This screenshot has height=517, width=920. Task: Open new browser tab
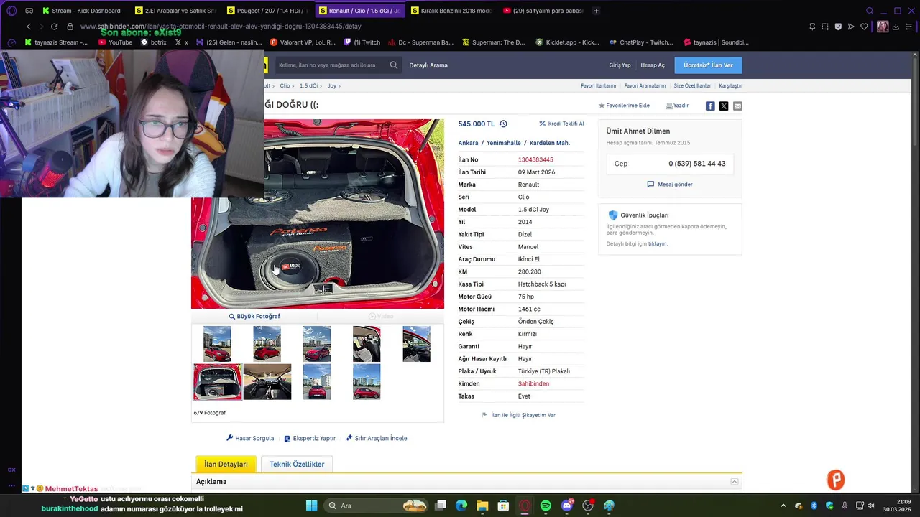596,11
